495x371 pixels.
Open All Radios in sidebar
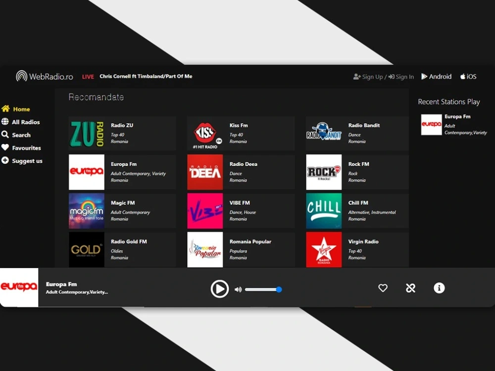(x=20, y=122)
